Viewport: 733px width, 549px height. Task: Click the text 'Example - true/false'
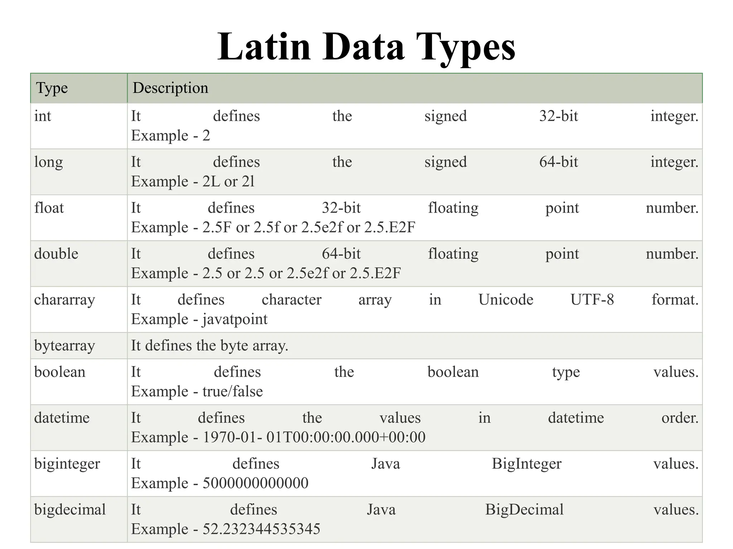[x=197, y=391]
